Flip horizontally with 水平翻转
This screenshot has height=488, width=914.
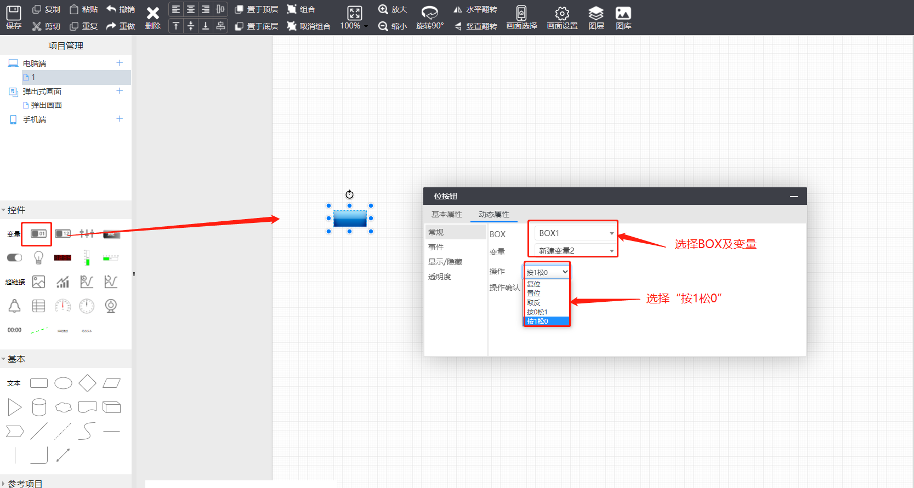point(475,9)
